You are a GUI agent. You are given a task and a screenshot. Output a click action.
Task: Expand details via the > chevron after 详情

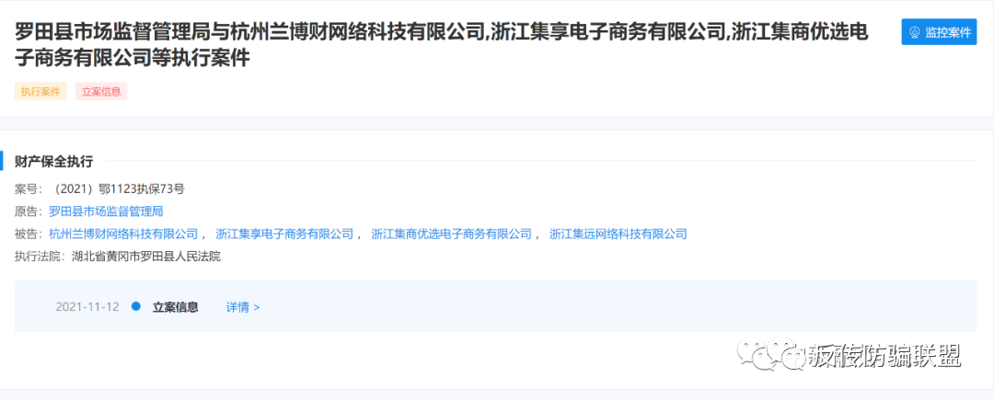point(257,308)
